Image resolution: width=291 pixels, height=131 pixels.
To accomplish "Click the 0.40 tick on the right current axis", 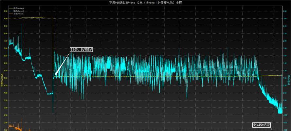I will 285,100.
